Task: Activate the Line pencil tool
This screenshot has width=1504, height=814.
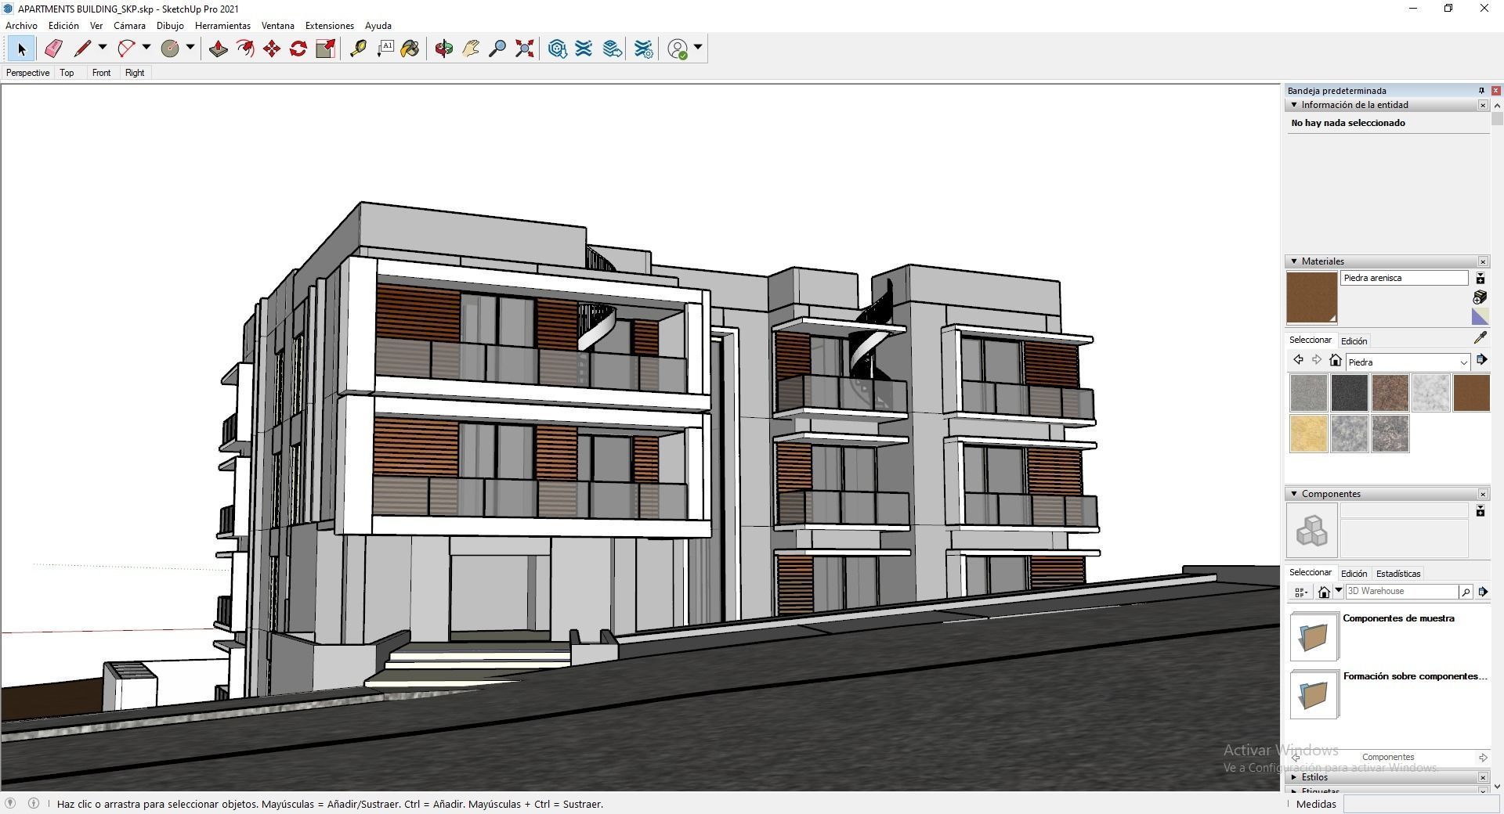Action: click(82, 49)
